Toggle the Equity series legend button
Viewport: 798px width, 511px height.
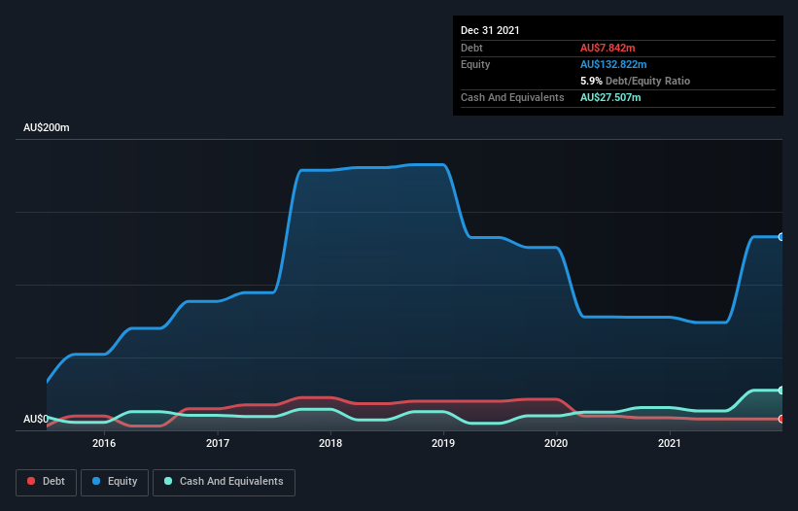(115, 482)
